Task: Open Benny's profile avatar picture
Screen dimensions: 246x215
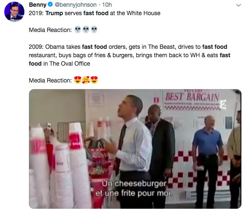Action: tap(14, 12)
